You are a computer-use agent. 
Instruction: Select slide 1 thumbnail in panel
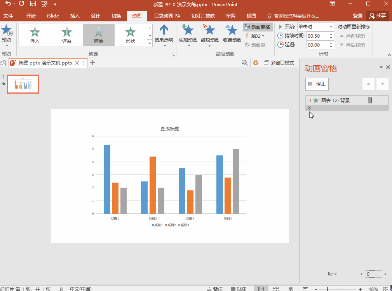click(23, 84)
